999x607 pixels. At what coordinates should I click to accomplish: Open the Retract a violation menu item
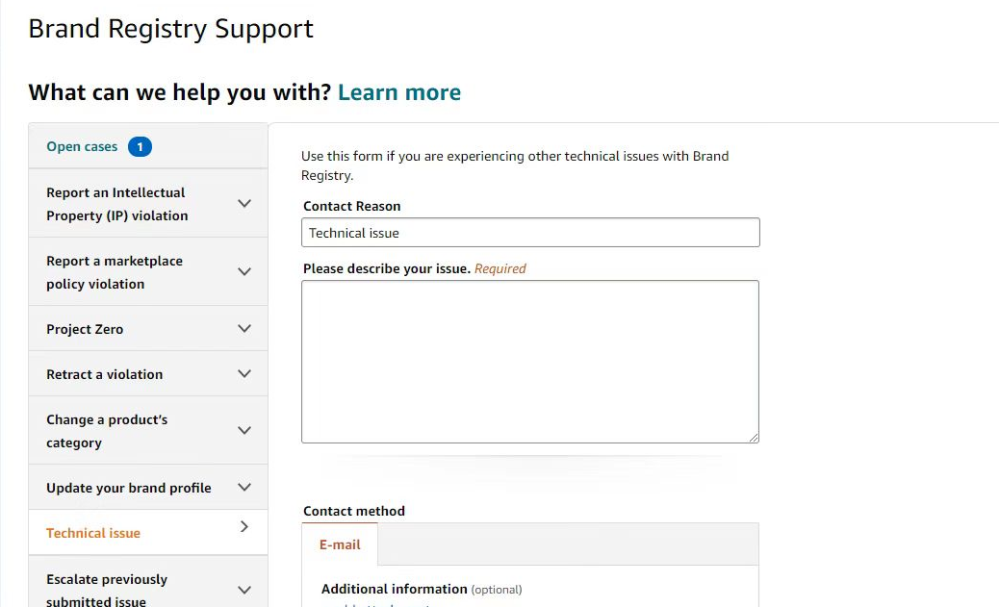point(104,374)
